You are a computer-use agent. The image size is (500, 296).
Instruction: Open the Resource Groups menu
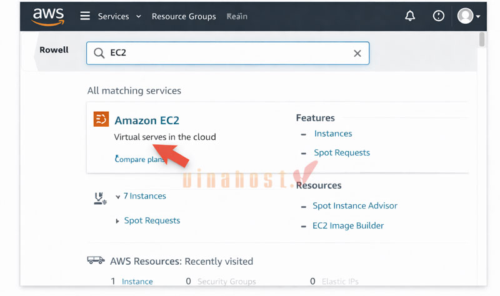pyautogui.click(x=184, y=16)
